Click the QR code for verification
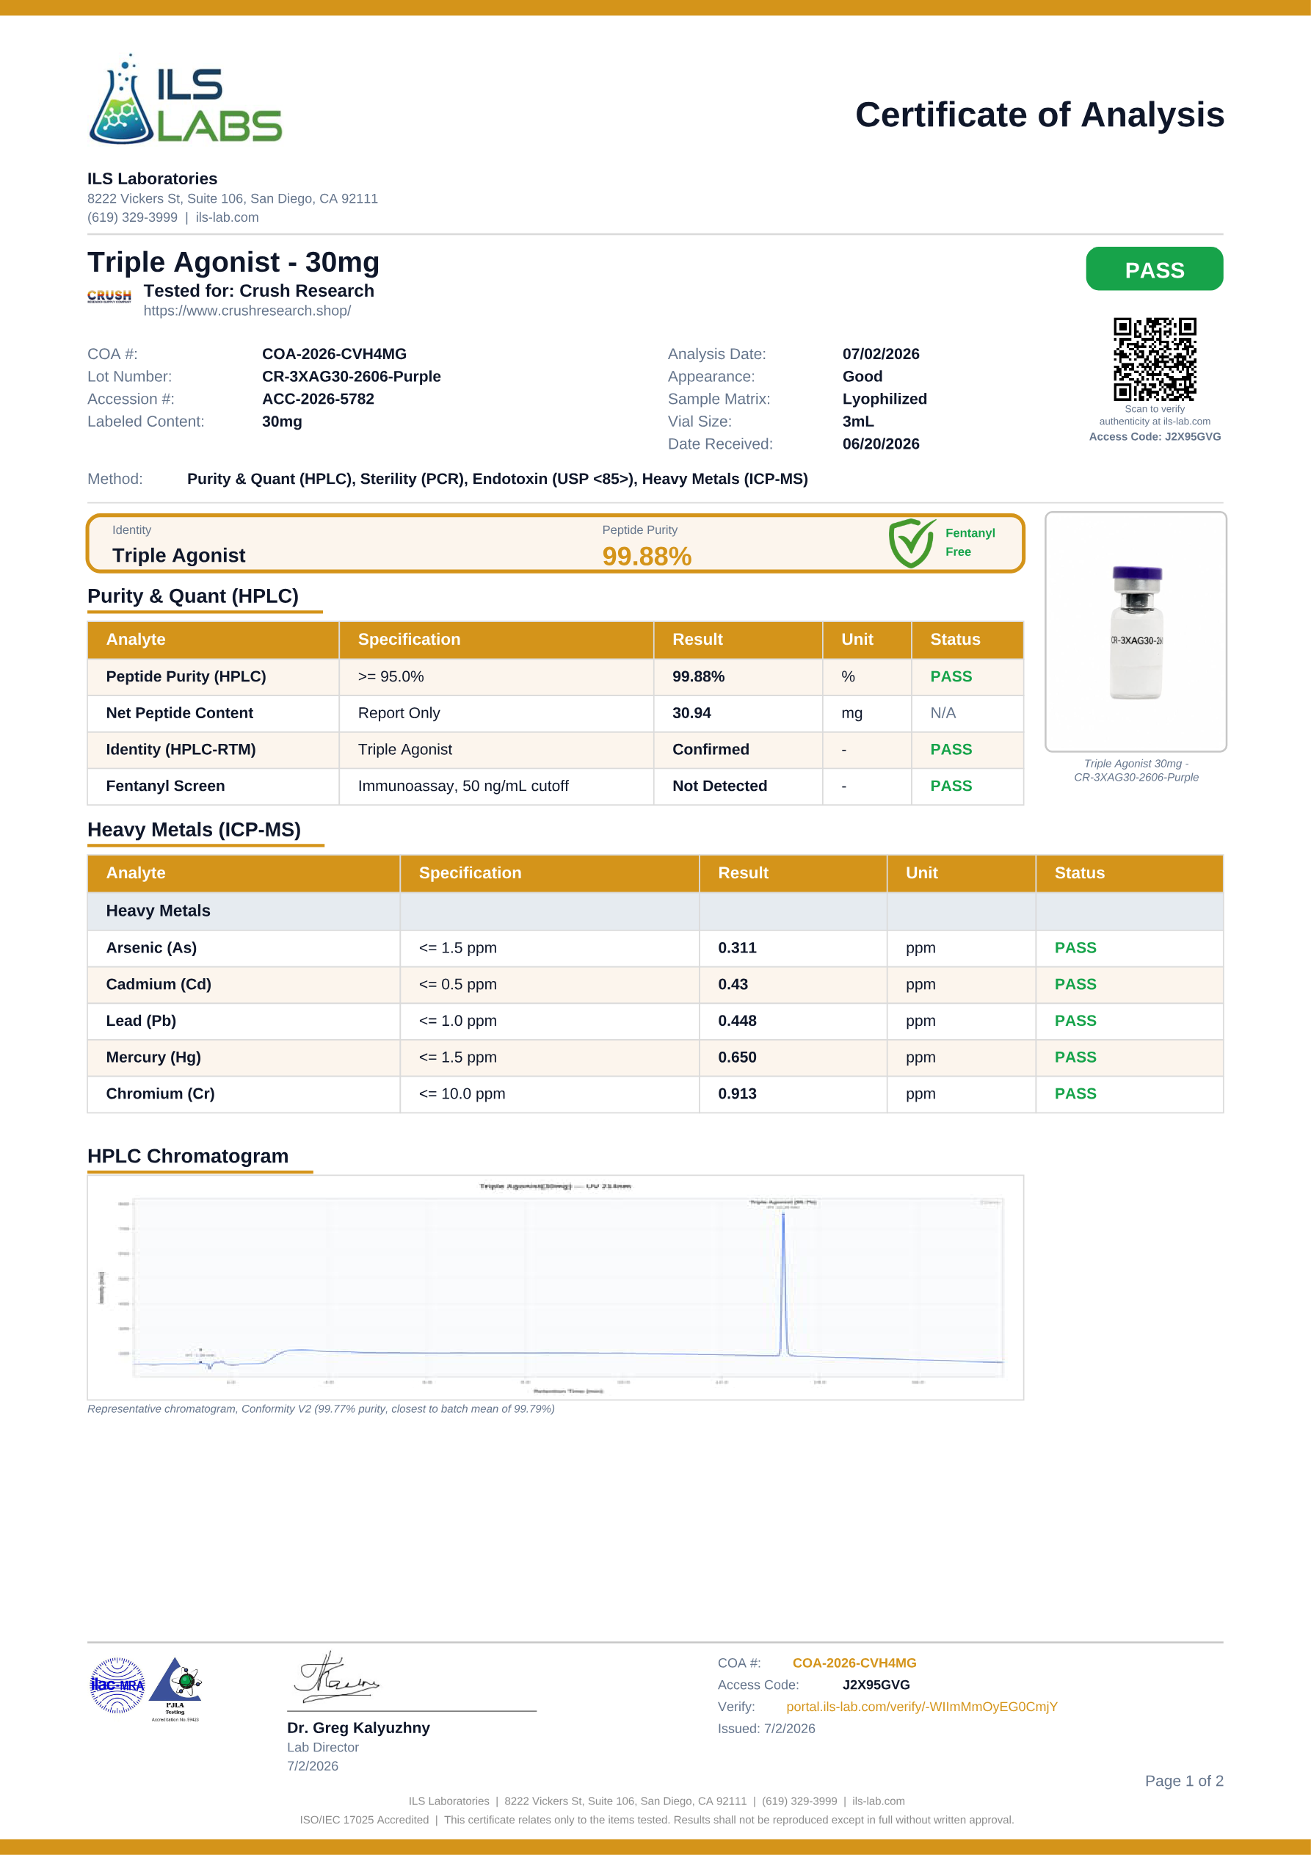Screen dimensions: 1311x1855 1155,358
